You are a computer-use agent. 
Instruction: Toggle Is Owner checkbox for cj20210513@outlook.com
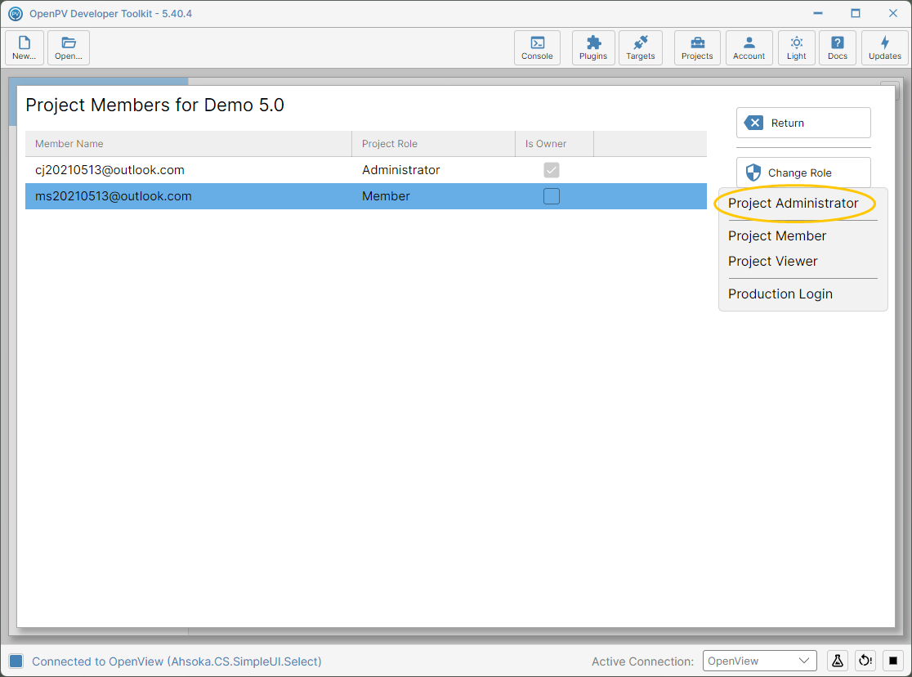coord(552,170)
